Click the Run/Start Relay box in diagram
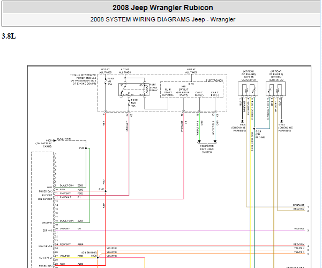Viewport: 322px width, 268px height. 134,90
